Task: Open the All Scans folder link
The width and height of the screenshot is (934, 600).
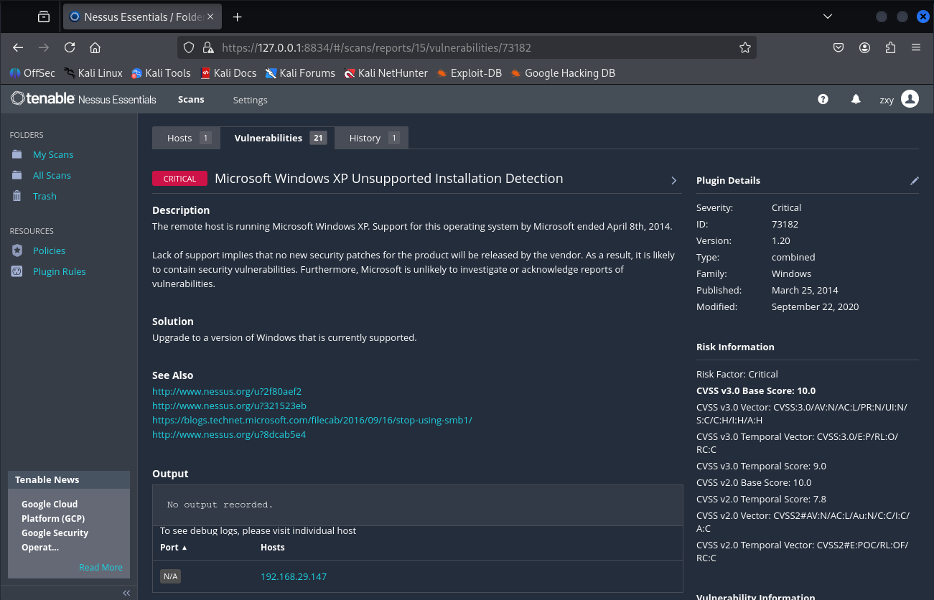Action: pos(52,175)
